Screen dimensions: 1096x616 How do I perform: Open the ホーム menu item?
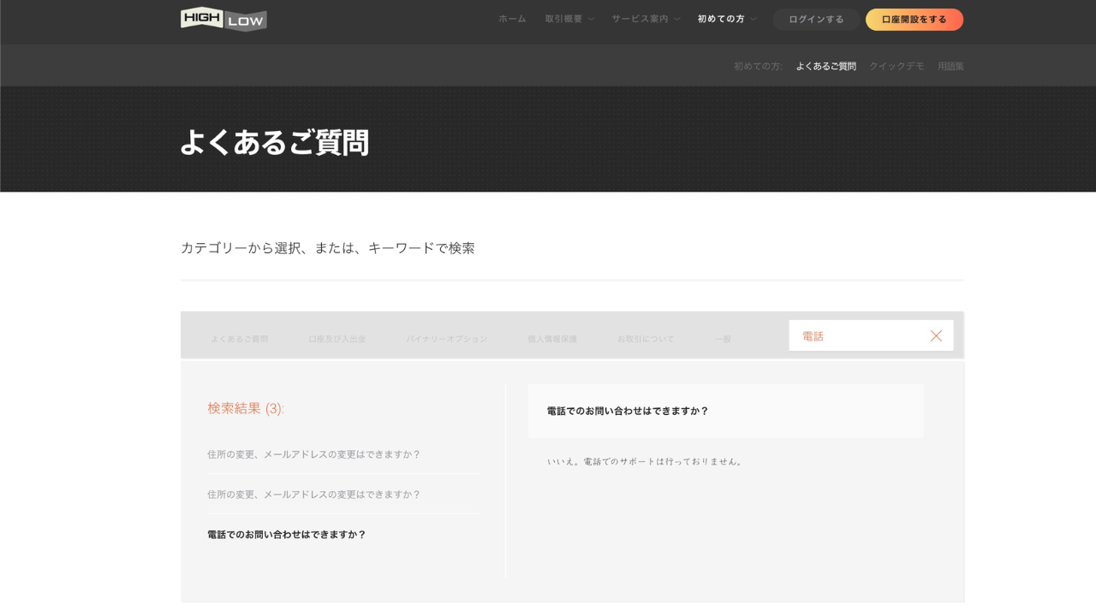pyautogui.click(x=512, y=19)
